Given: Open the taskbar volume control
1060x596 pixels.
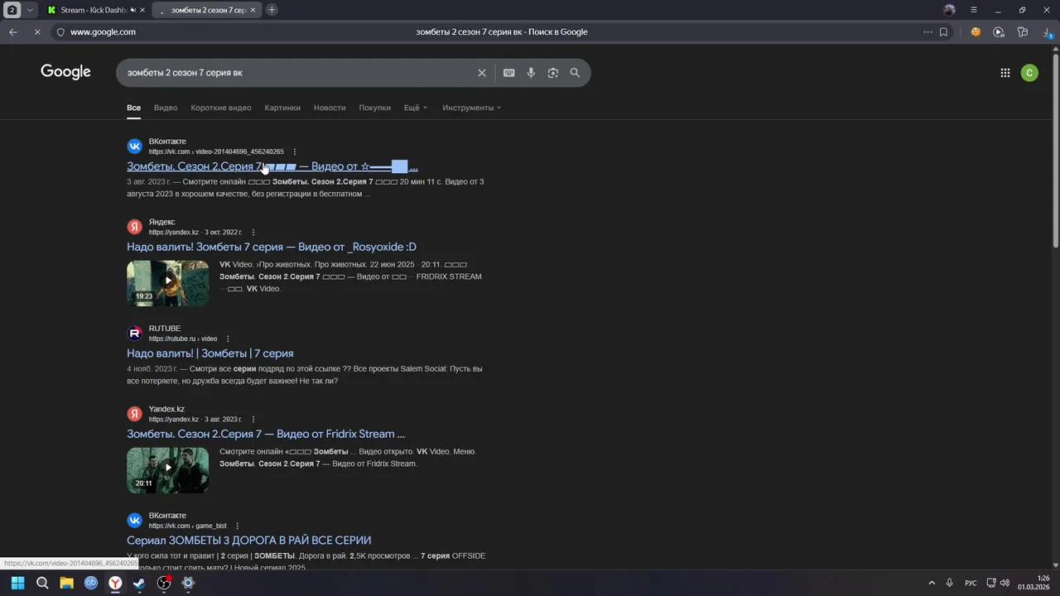Looking at the screenshot, I should tap(1005, 583).
